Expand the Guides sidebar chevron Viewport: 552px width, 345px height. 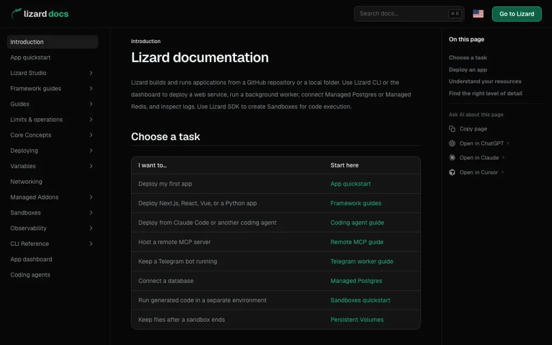click(91, 104)
